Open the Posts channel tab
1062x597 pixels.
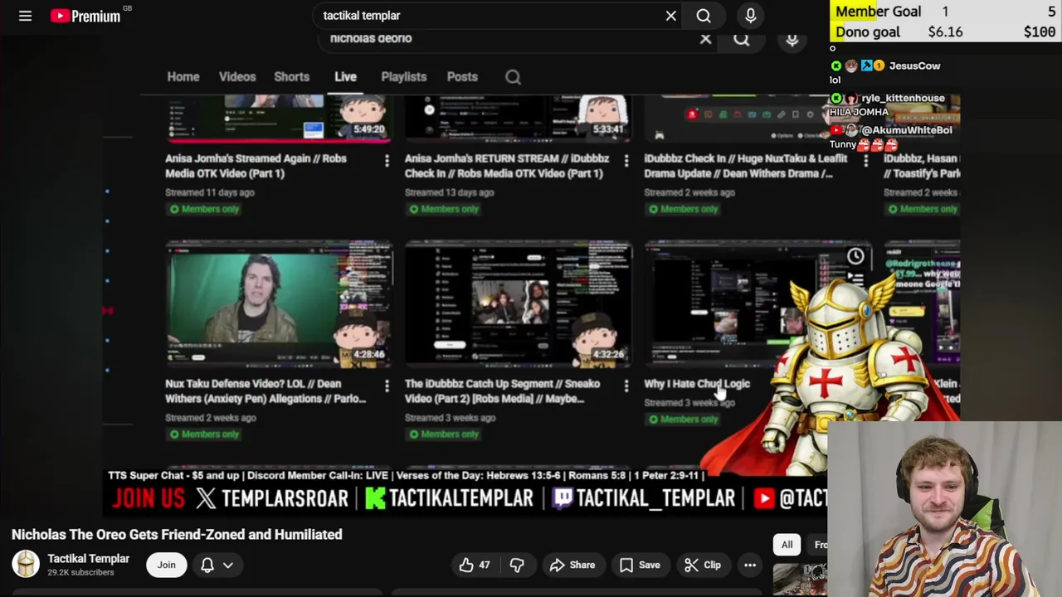[462, 76]
